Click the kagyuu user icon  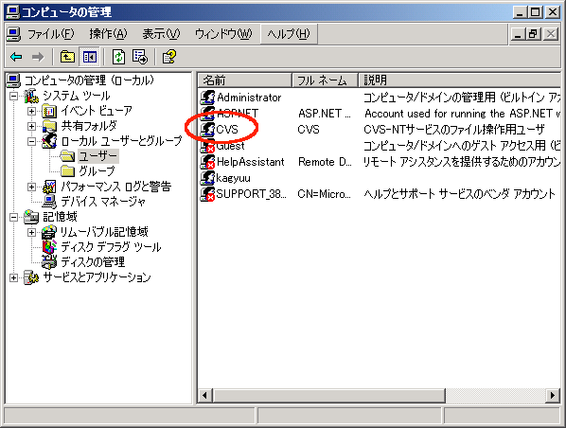pos(207,178)
